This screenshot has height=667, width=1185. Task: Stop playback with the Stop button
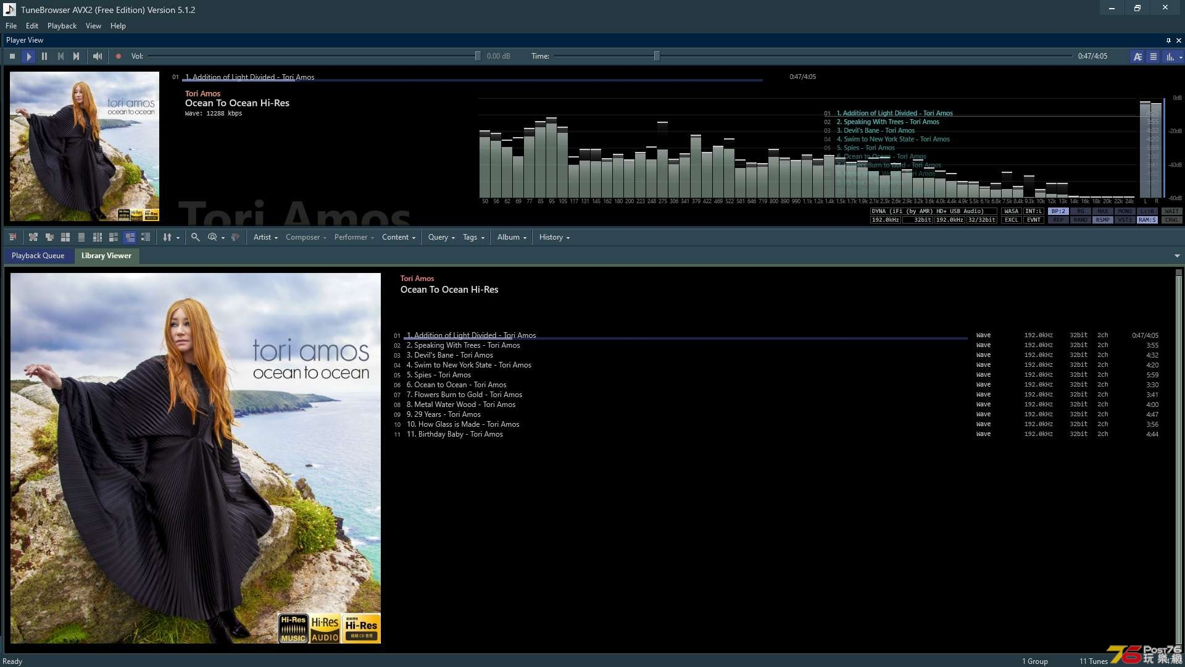[x=12, y=56]
